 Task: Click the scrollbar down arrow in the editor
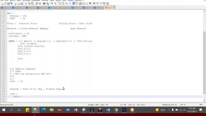[x=204, y=101]
